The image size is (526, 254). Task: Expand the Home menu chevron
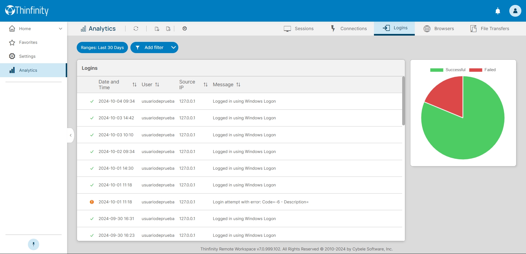coord(61,28)
